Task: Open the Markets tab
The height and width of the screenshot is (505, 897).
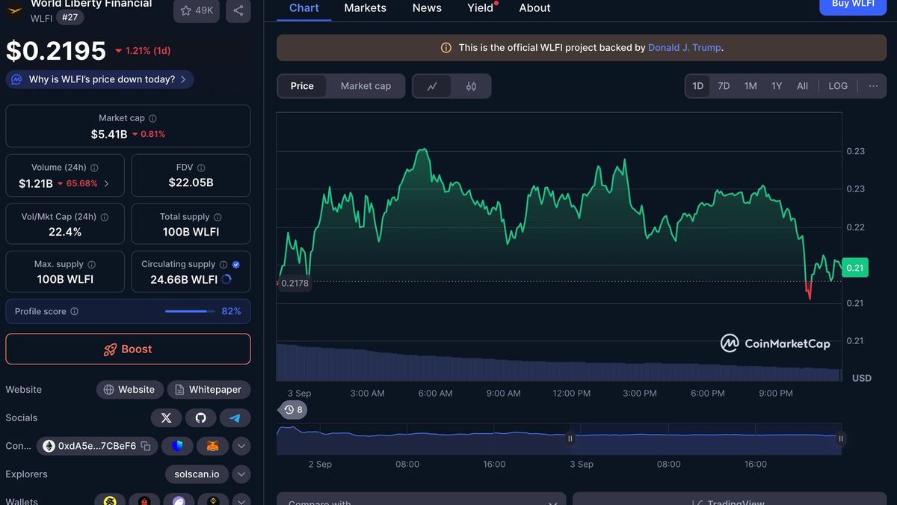Action: point(366,8)
